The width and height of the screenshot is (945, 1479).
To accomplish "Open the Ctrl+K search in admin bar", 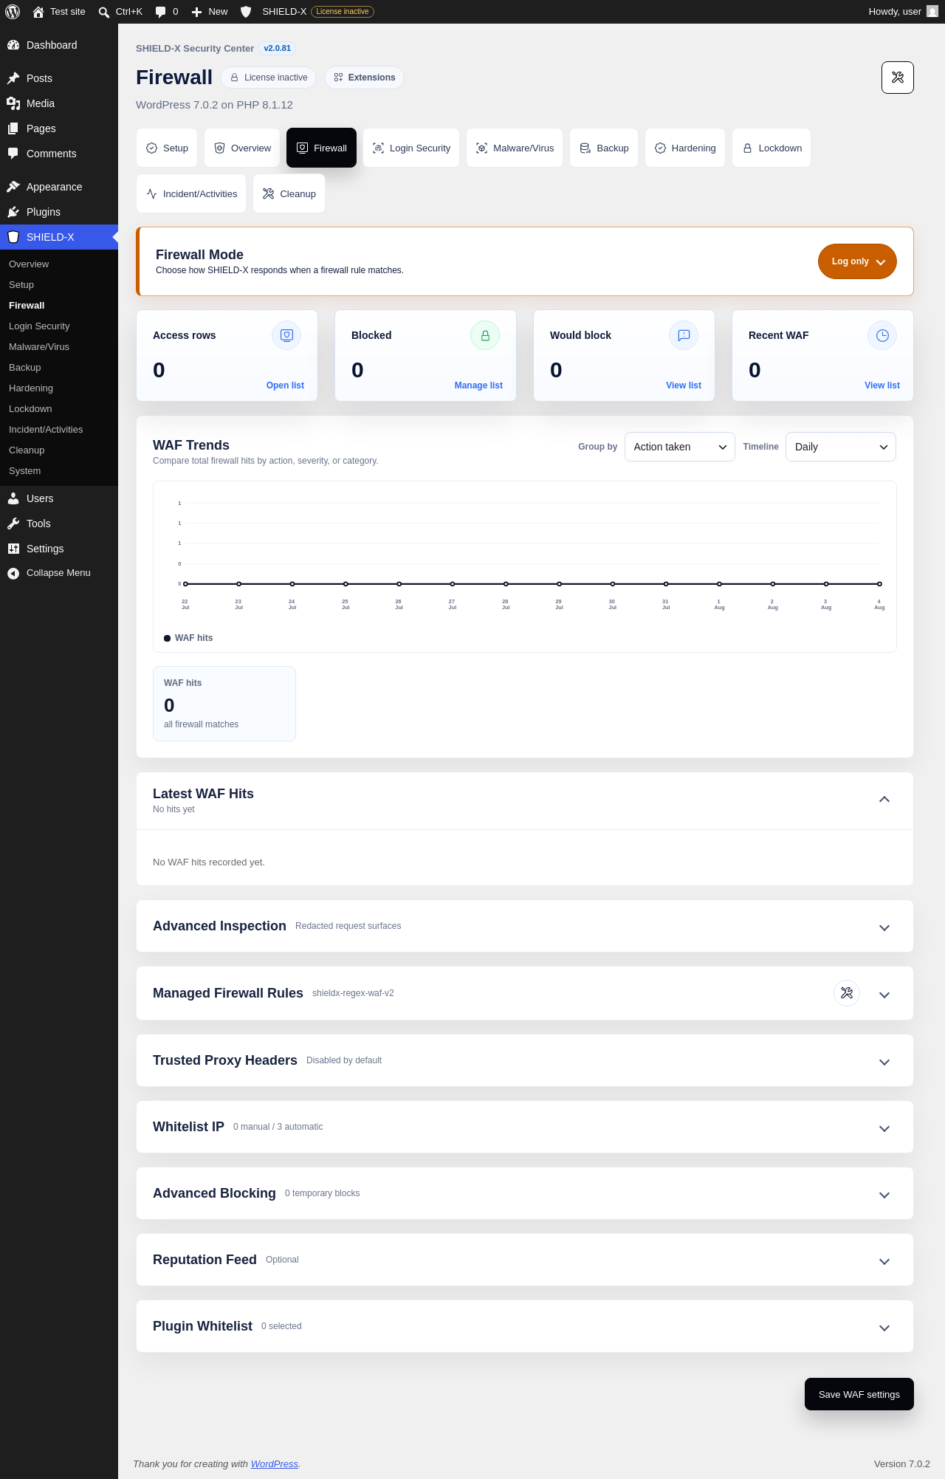I will point(120,12).
